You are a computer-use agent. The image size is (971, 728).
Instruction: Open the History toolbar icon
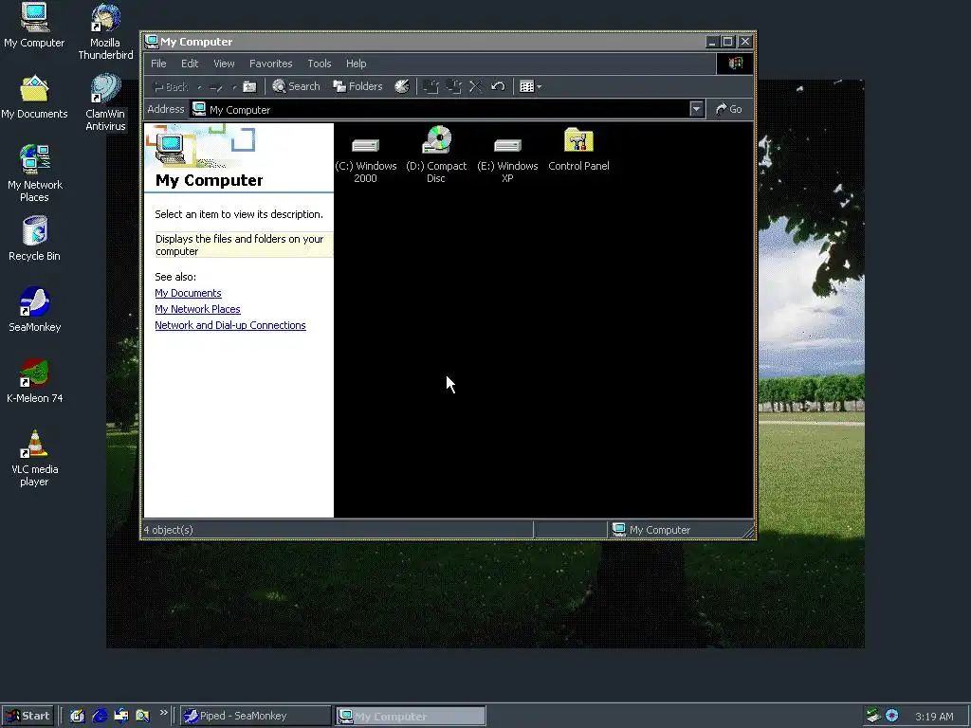[x=402, y=86]
